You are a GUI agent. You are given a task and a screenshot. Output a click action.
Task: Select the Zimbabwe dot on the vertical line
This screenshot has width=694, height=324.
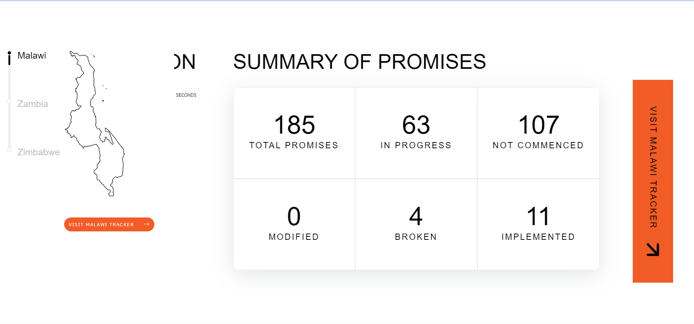pyautogui.click(x=10, y=150)
